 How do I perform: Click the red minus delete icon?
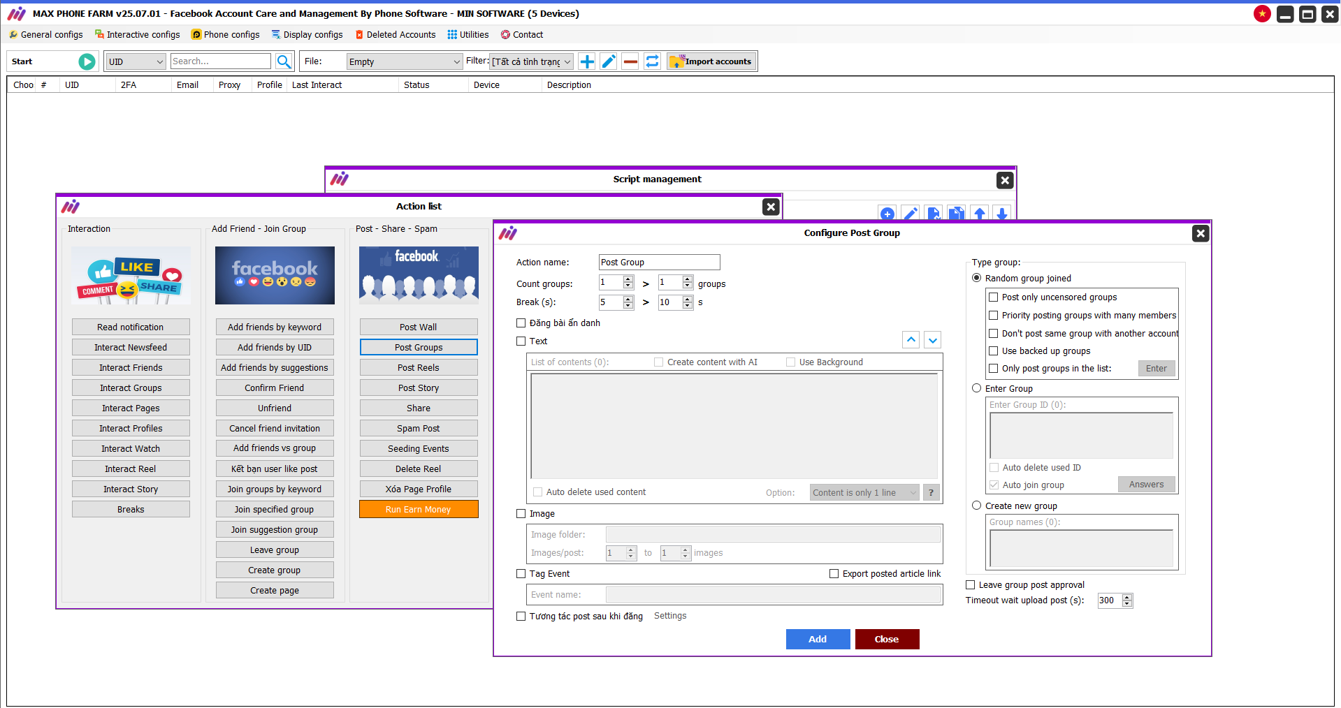[x=630, y=61]
